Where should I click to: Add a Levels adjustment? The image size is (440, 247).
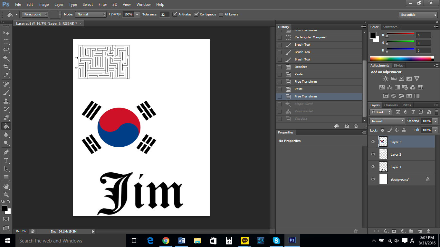click(x=393, y=78)
